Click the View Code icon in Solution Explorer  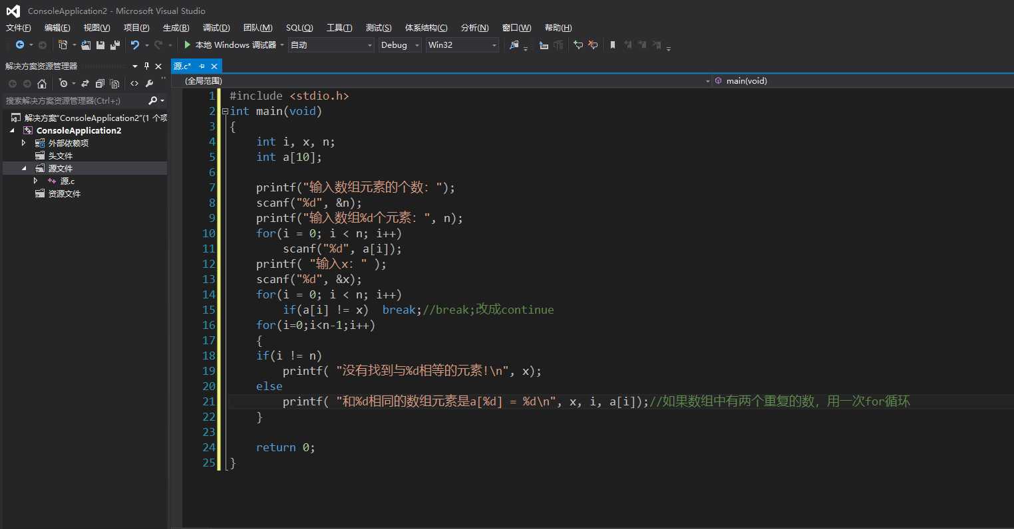pos(134,84)
